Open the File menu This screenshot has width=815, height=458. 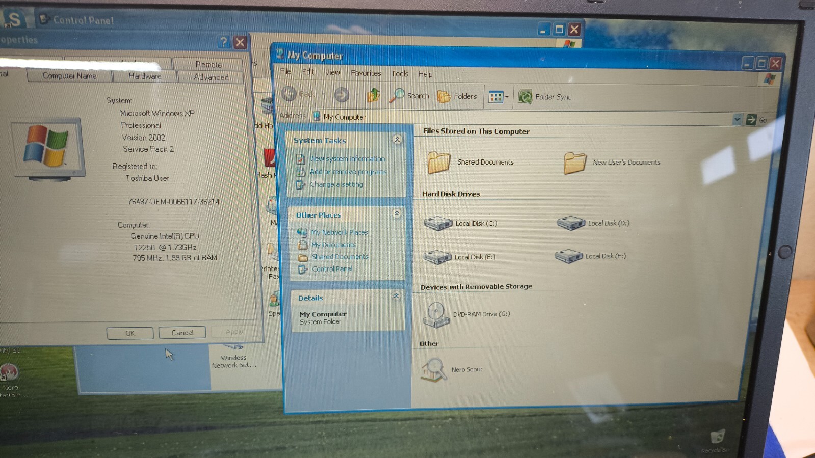pos(285,71)
